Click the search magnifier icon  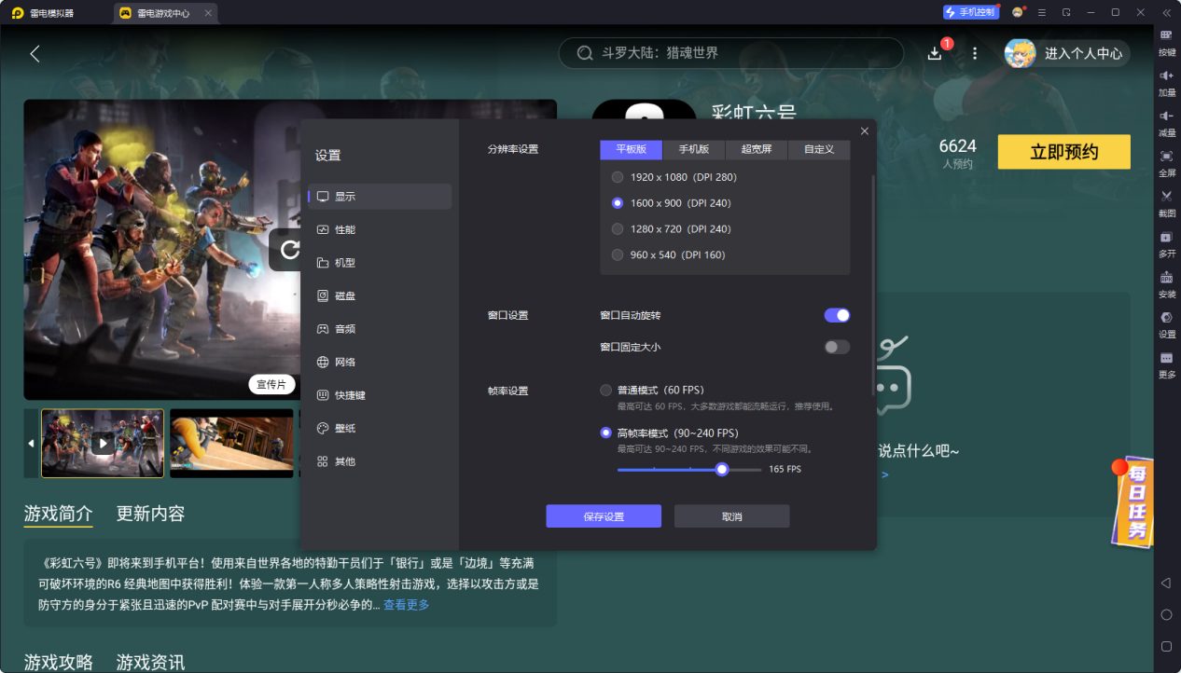coord(585,53)
